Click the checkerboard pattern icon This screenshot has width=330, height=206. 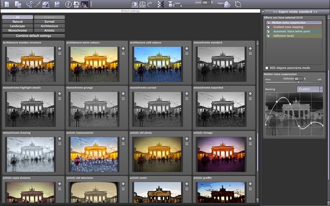[x=161, y=4]
